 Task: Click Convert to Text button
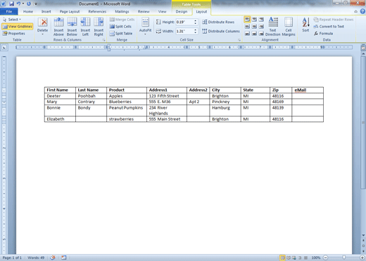329,27
